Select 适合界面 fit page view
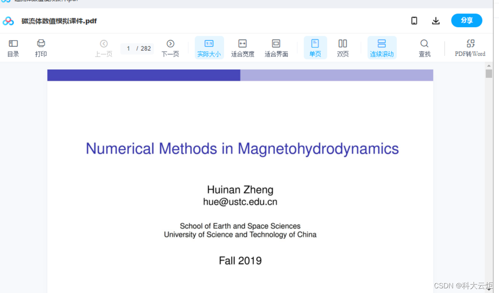Viewport: 499px width, 293px height. (x=276, y=49)
